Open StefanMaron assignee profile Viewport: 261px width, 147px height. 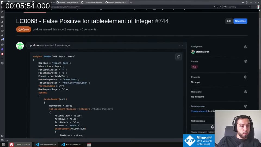point(202,52)
